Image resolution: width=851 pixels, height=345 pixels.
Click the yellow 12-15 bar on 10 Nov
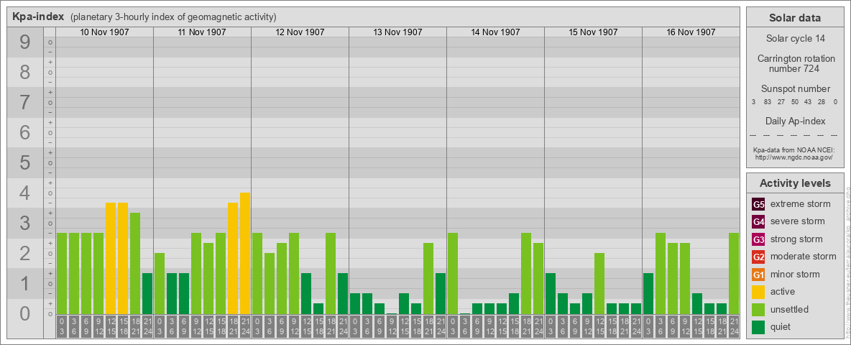pos(111,258)
